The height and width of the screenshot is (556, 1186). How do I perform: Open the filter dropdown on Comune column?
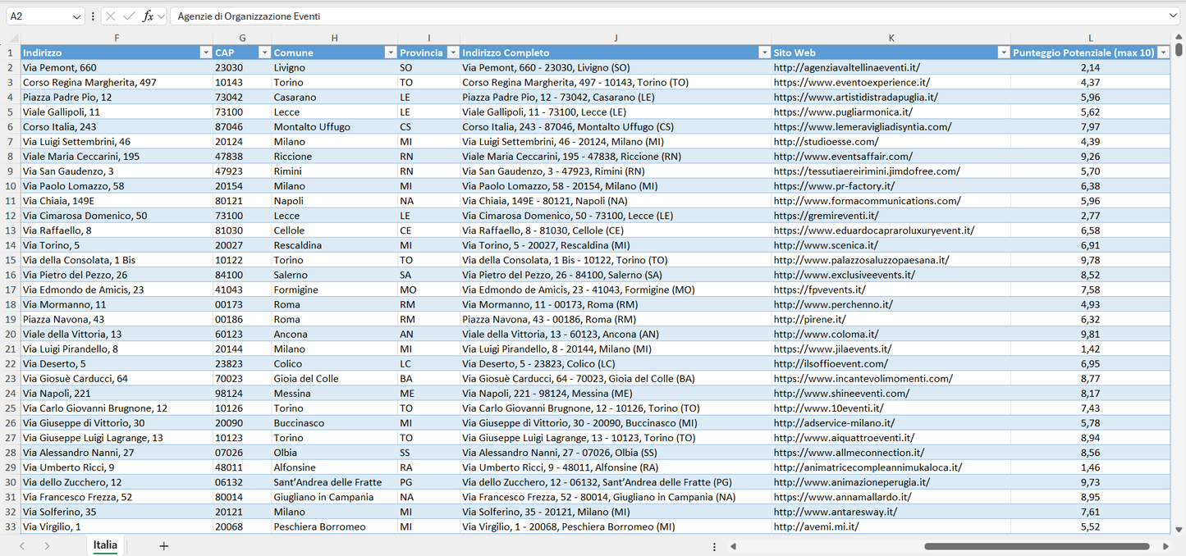[391, 52]
